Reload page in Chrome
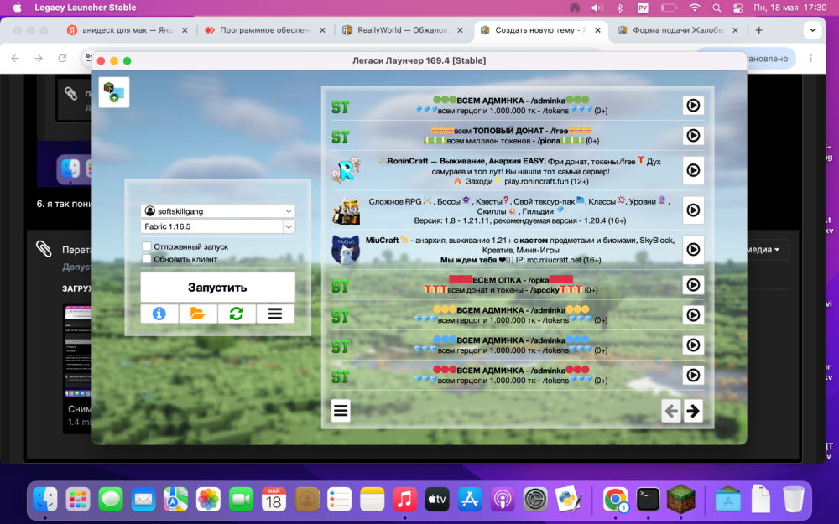 (62, 59)
